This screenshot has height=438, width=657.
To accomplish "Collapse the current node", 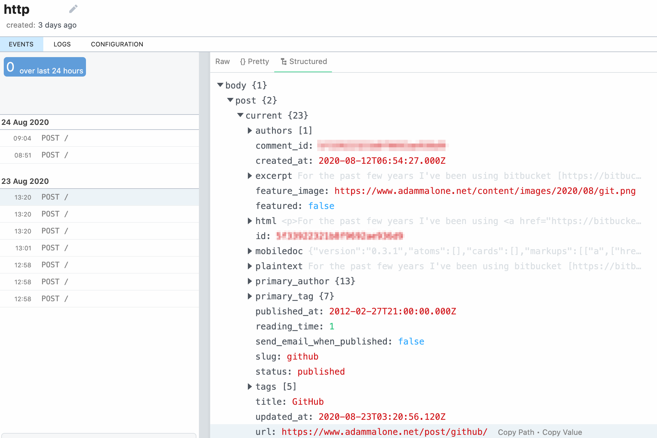I will [240, 115].
